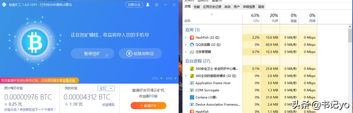Open the hamburger menu in HashFish title bar
This screenshot has width=353, height=113.
[x=157, y=5]
